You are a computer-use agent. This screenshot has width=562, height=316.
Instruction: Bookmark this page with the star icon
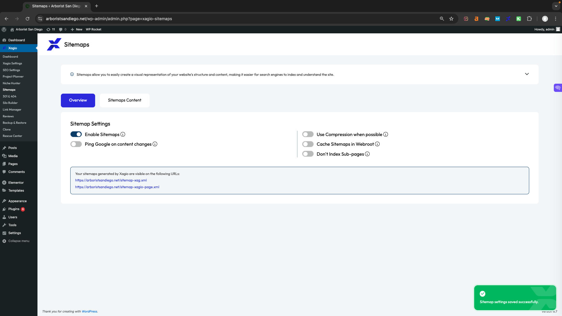pyautogui.click(x=451, y=19)
